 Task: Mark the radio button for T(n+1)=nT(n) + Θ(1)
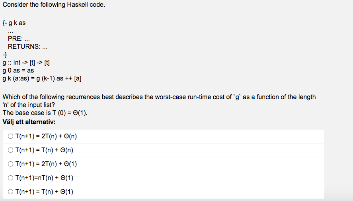(x=11, y=178)
